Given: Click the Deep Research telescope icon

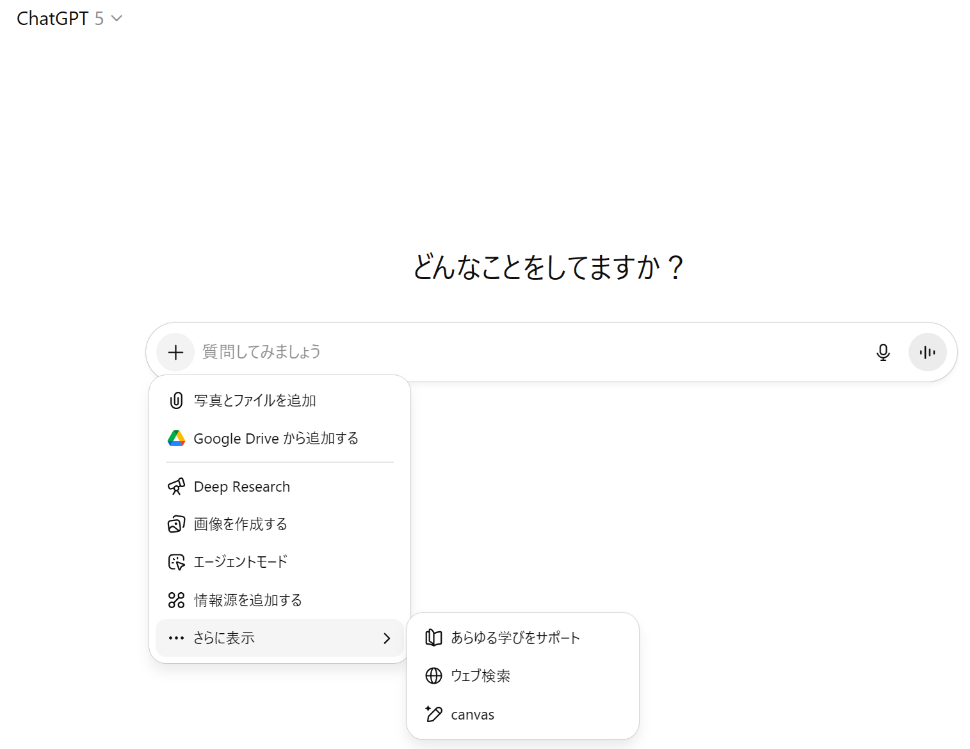Looking at the screenshot, I should pos(176,487).
